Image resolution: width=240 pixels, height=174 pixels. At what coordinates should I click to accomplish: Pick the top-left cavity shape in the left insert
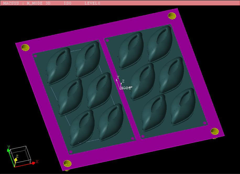pos(59,65)
